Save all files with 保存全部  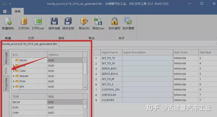point(68,23)
